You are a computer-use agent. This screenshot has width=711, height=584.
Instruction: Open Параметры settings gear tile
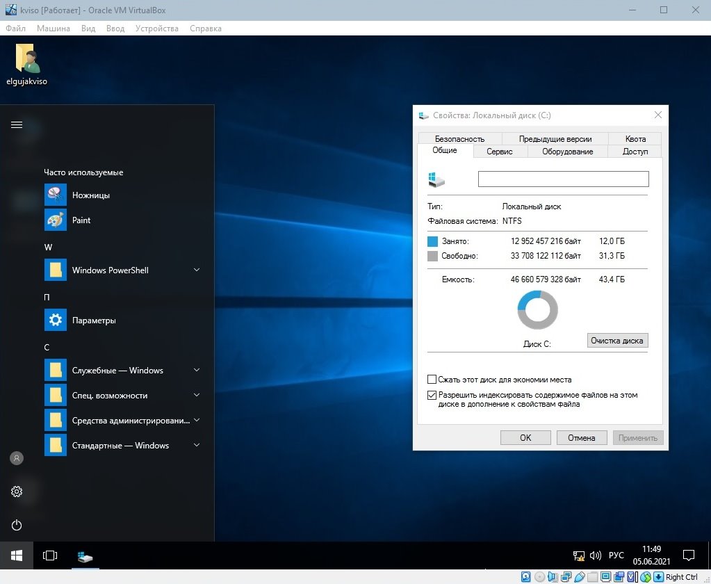click(x=56, y=320)
